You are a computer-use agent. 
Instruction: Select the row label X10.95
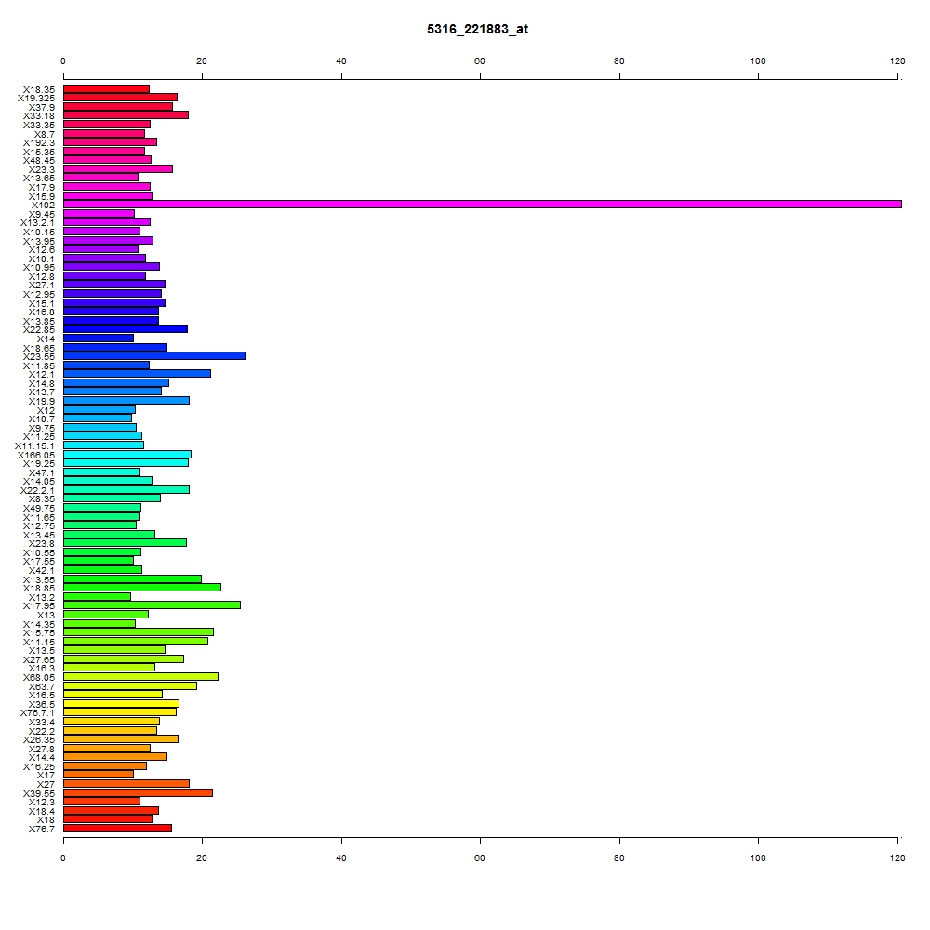[x=39, y=268]
